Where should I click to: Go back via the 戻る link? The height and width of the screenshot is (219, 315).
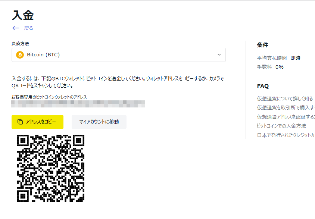pyautogui.click(x=28, y=28)
